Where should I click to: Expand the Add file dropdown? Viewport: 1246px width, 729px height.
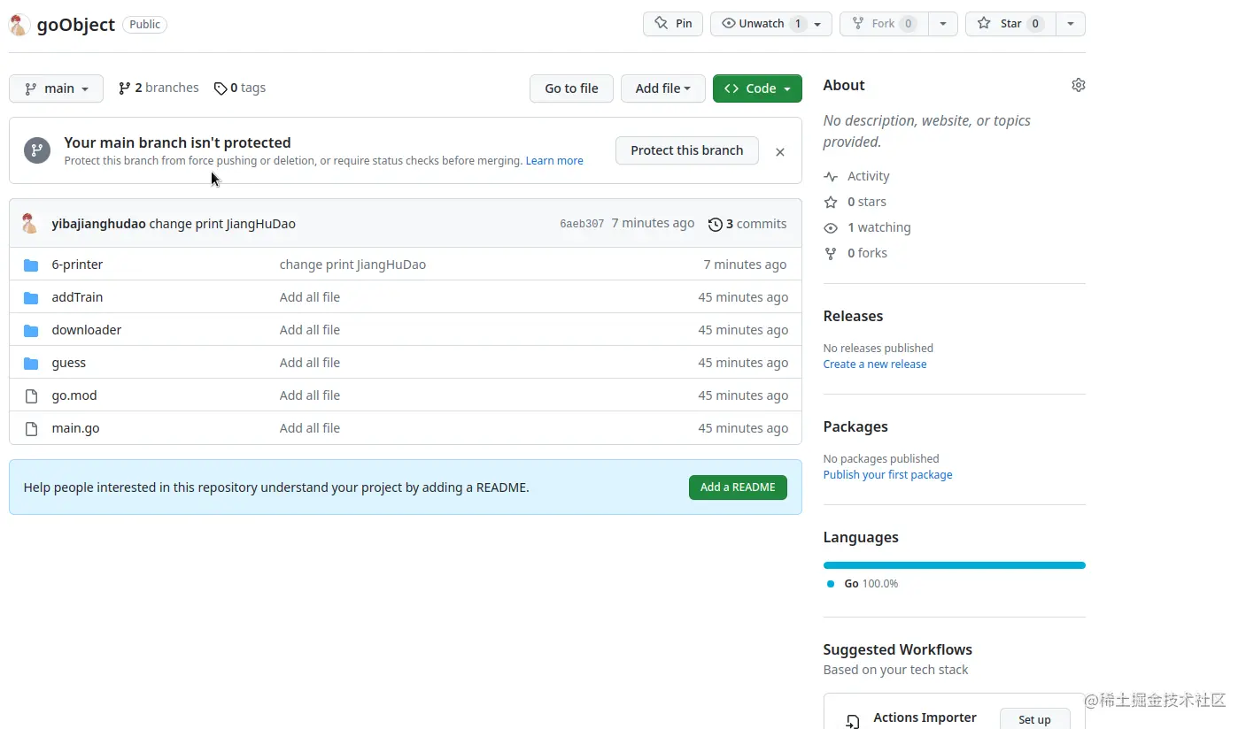[x=662, y=88]
